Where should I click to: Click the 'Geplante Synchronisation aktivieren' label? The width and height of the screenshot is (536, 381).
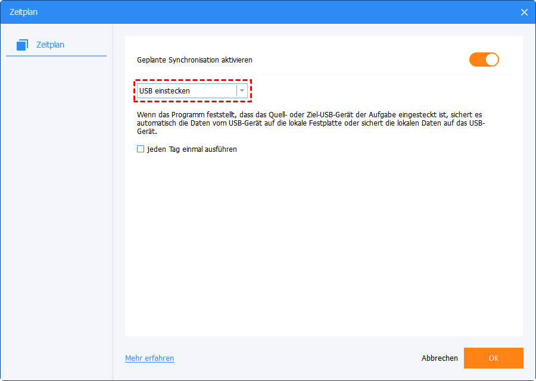coord(194,60)
